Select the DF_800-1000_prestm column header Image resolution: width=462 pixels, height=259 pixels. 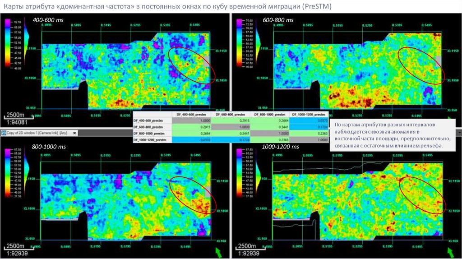270,114
